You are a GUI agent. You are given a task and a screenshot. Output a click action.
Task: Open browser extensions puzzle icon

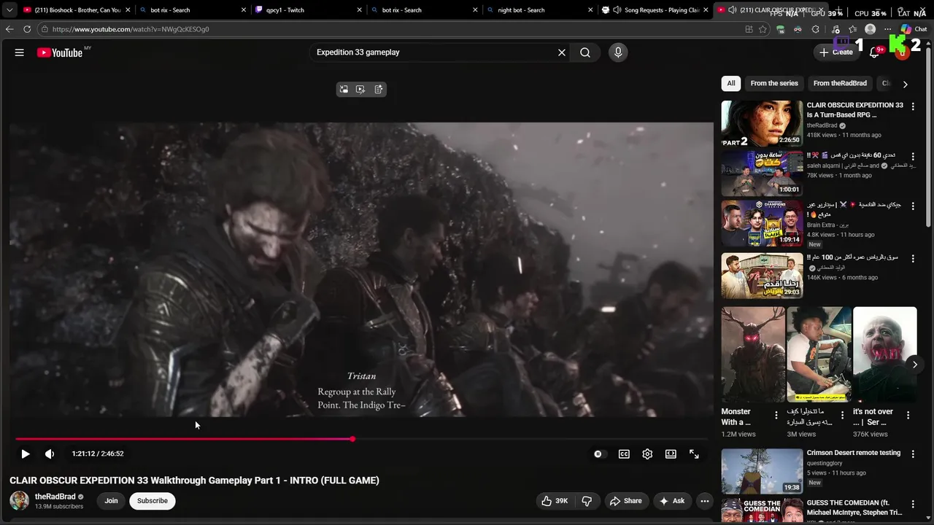pos(816,29)
